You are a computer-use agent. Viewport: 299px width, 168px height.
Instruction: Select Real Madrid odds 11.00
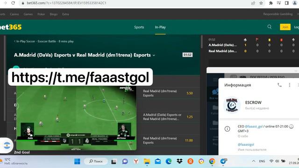[x=189, y=140]
